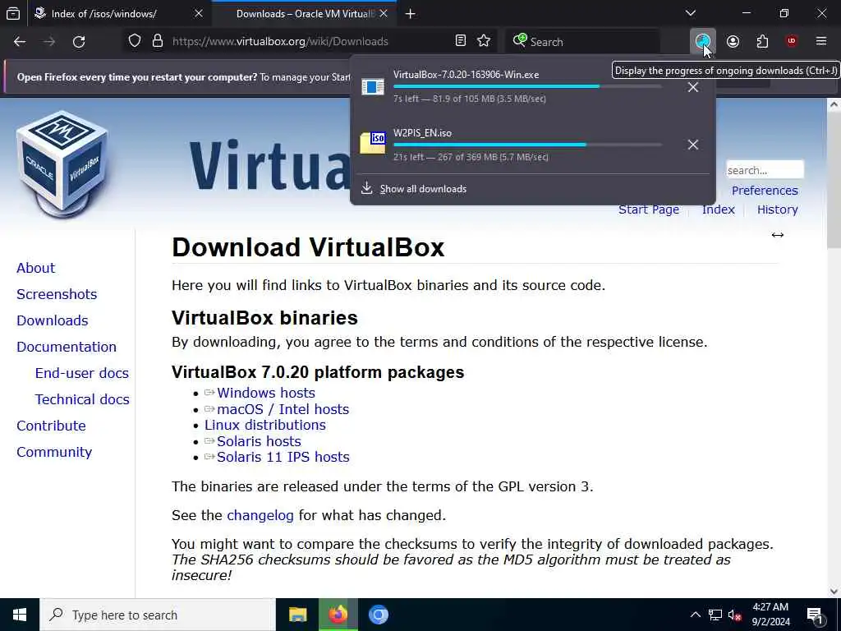Open the blue circle taskbar app
This screenshot has width=841, height=631.
click(x=378, y=615)
